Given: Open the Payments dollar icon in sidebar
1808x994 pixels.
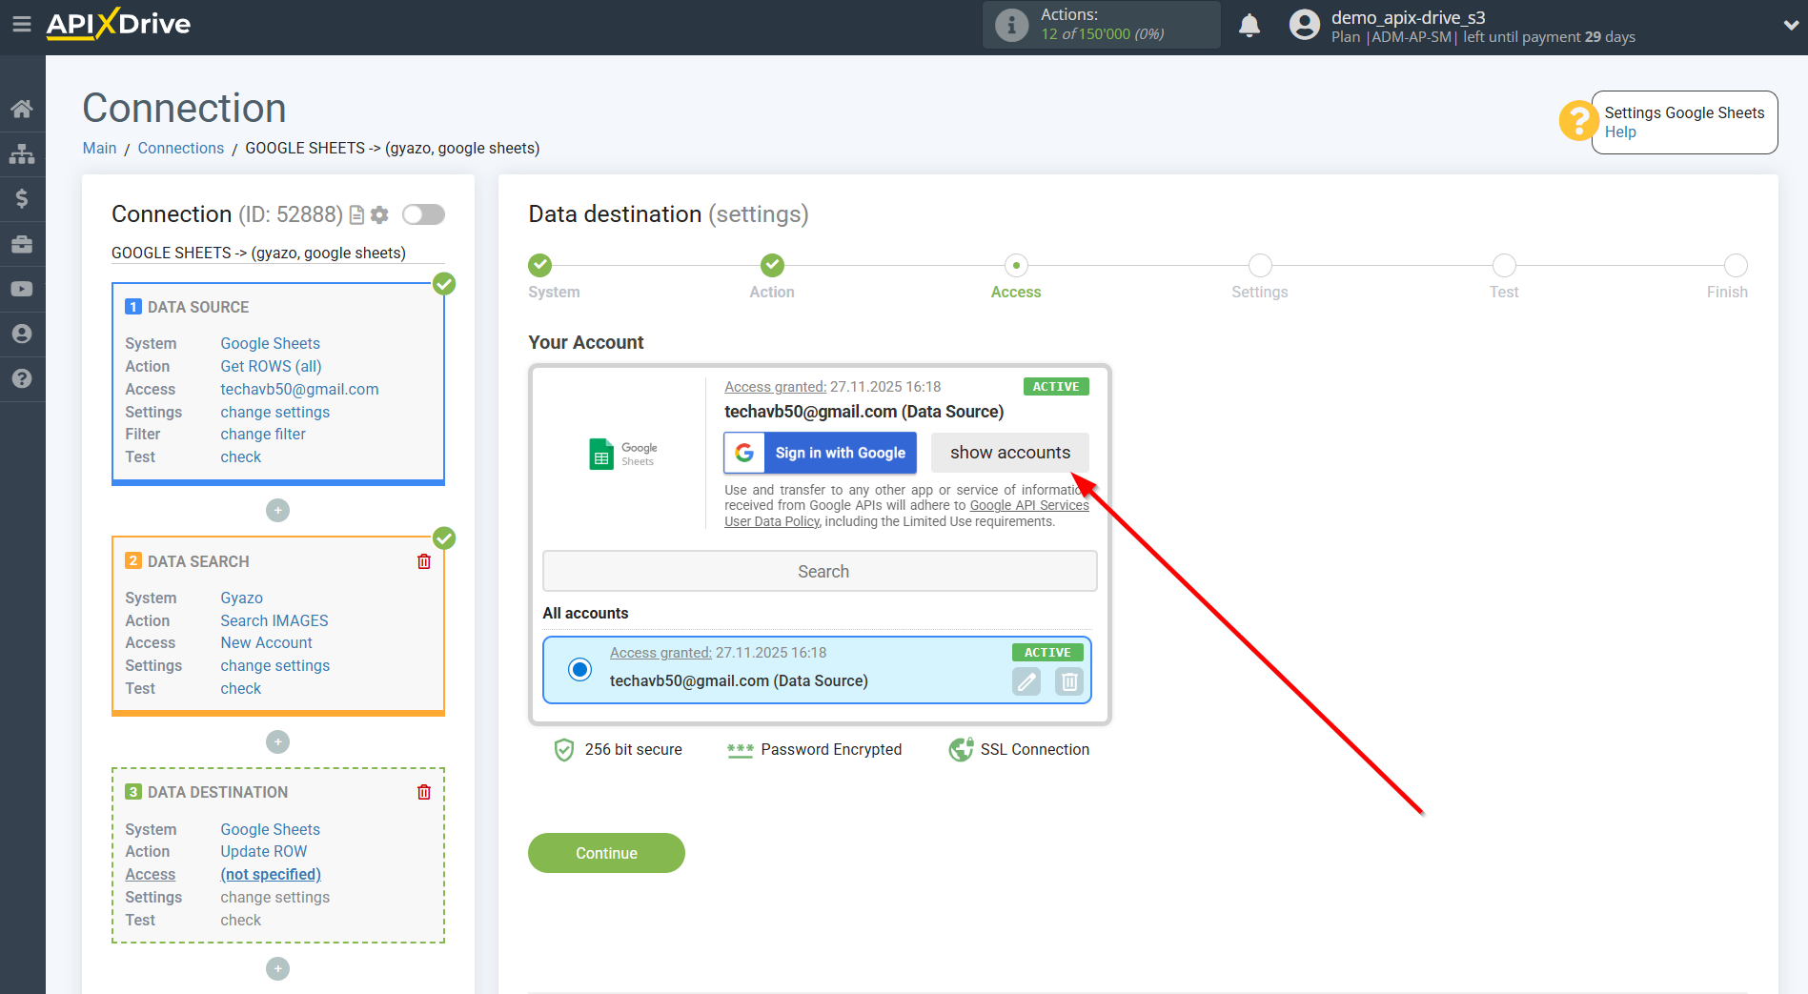Looking at the screenshot, I should [22, 198].
